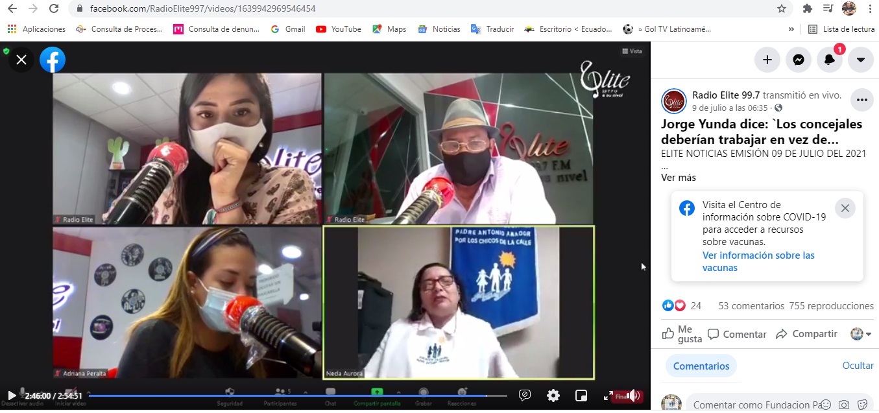Open the account dropdown arrow in top bar

[861, 60]
